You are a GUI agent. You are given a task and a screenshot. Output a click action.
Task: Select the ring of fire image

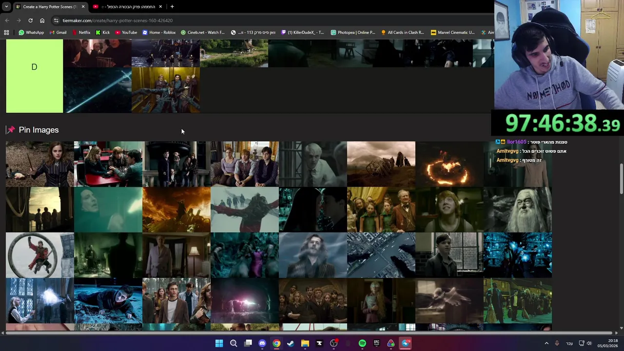(449, 164)
